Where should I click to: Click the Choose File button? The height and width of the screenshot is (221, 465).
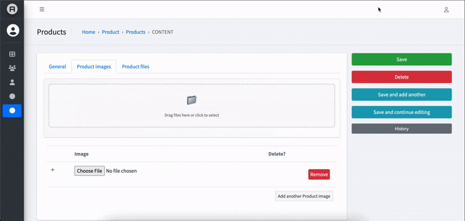(x=90, y=171)
